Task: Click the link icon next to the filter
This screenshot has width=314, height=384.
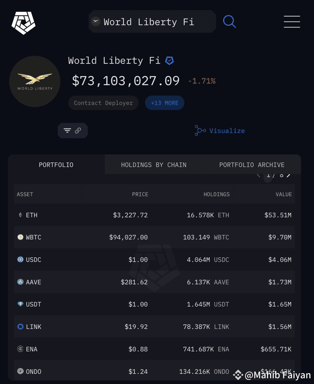Action: [x=78, y=130]
